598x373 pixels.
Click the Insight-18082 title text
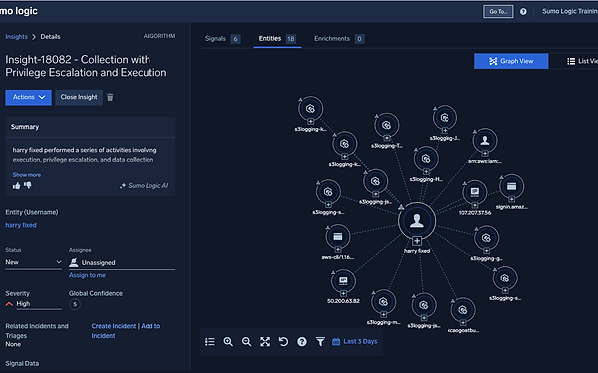pyautogui.click(x=86, y=66)
